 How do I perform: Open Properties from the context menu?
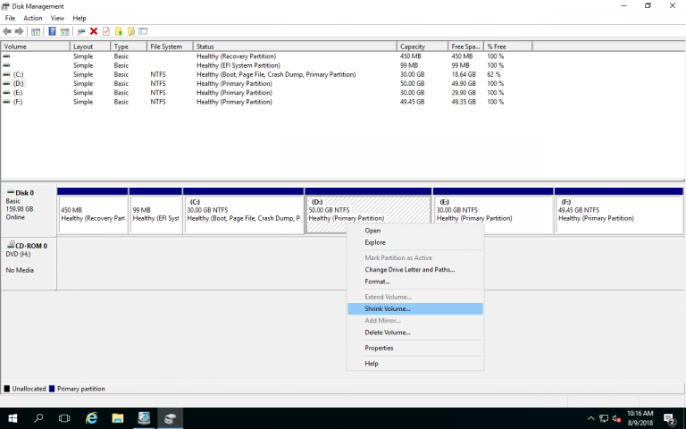point(415,348)
